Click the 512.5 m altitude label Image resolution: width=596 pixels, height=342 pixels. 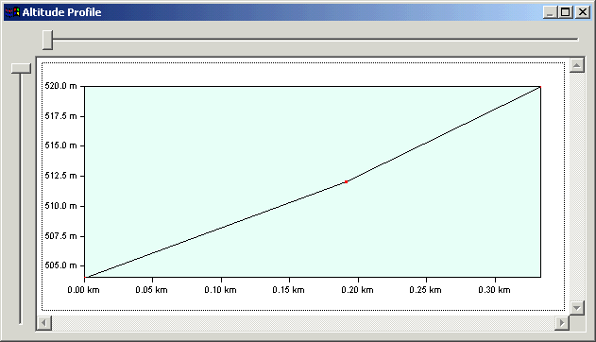[x=60, y=176]
